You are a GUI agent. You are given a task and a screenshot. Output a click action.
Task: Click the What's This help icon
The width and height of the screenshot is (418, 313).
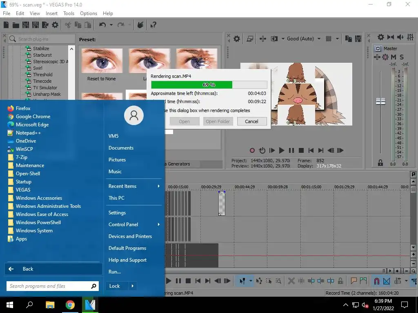[x=153, y=25]
